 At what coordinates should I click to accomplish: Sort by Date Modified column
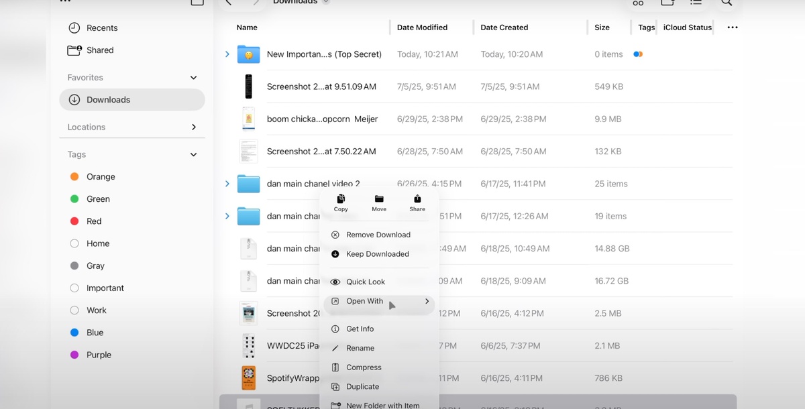(422, 27)
